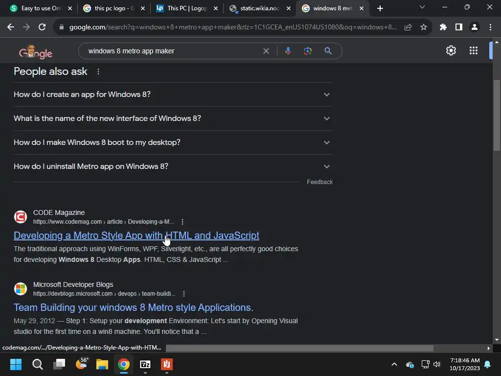Open Chrome profile avatar
The height and width of the screenshot is (376, 501).
tap(475, 27)
